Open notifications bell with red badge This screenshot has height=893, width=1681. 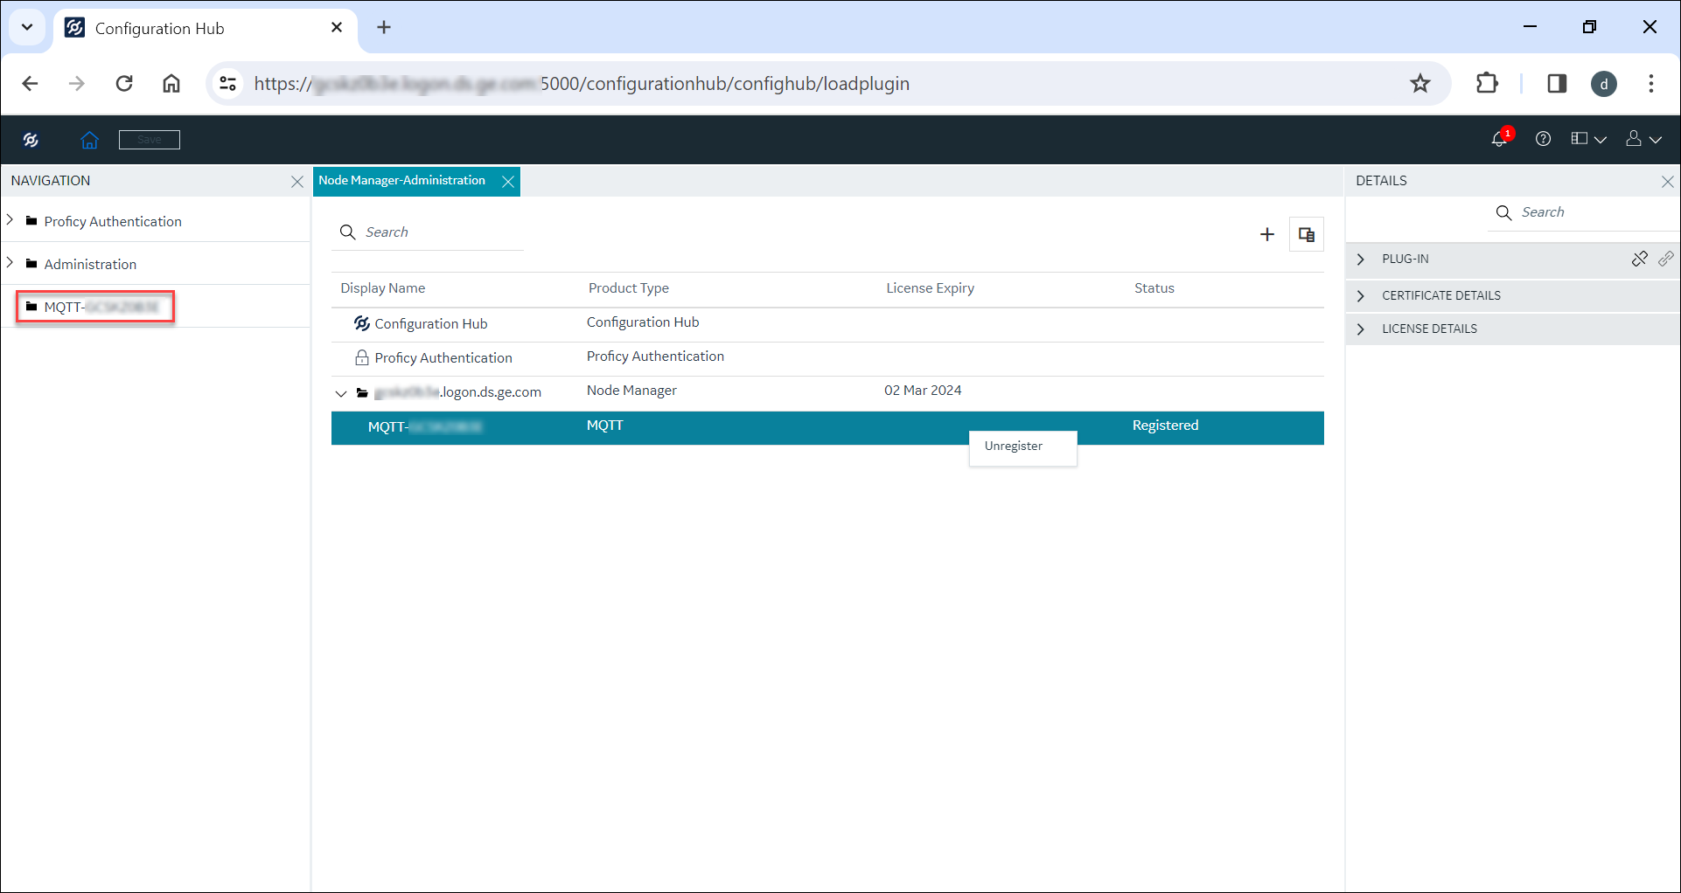(x=1501, y=139)
